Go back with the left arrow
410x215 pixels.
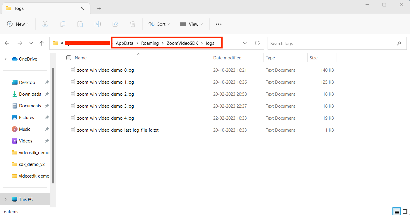[7, 43]
